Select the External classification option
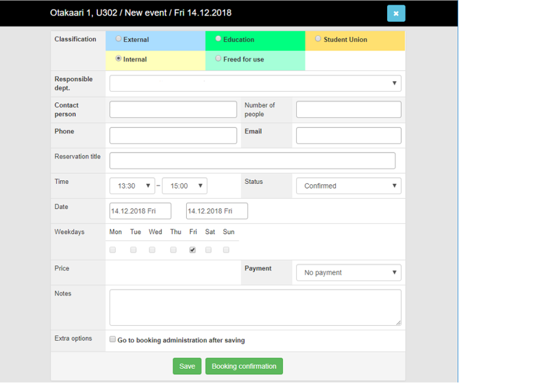Viewport: 539px width, 383px height. coord(119,39)
